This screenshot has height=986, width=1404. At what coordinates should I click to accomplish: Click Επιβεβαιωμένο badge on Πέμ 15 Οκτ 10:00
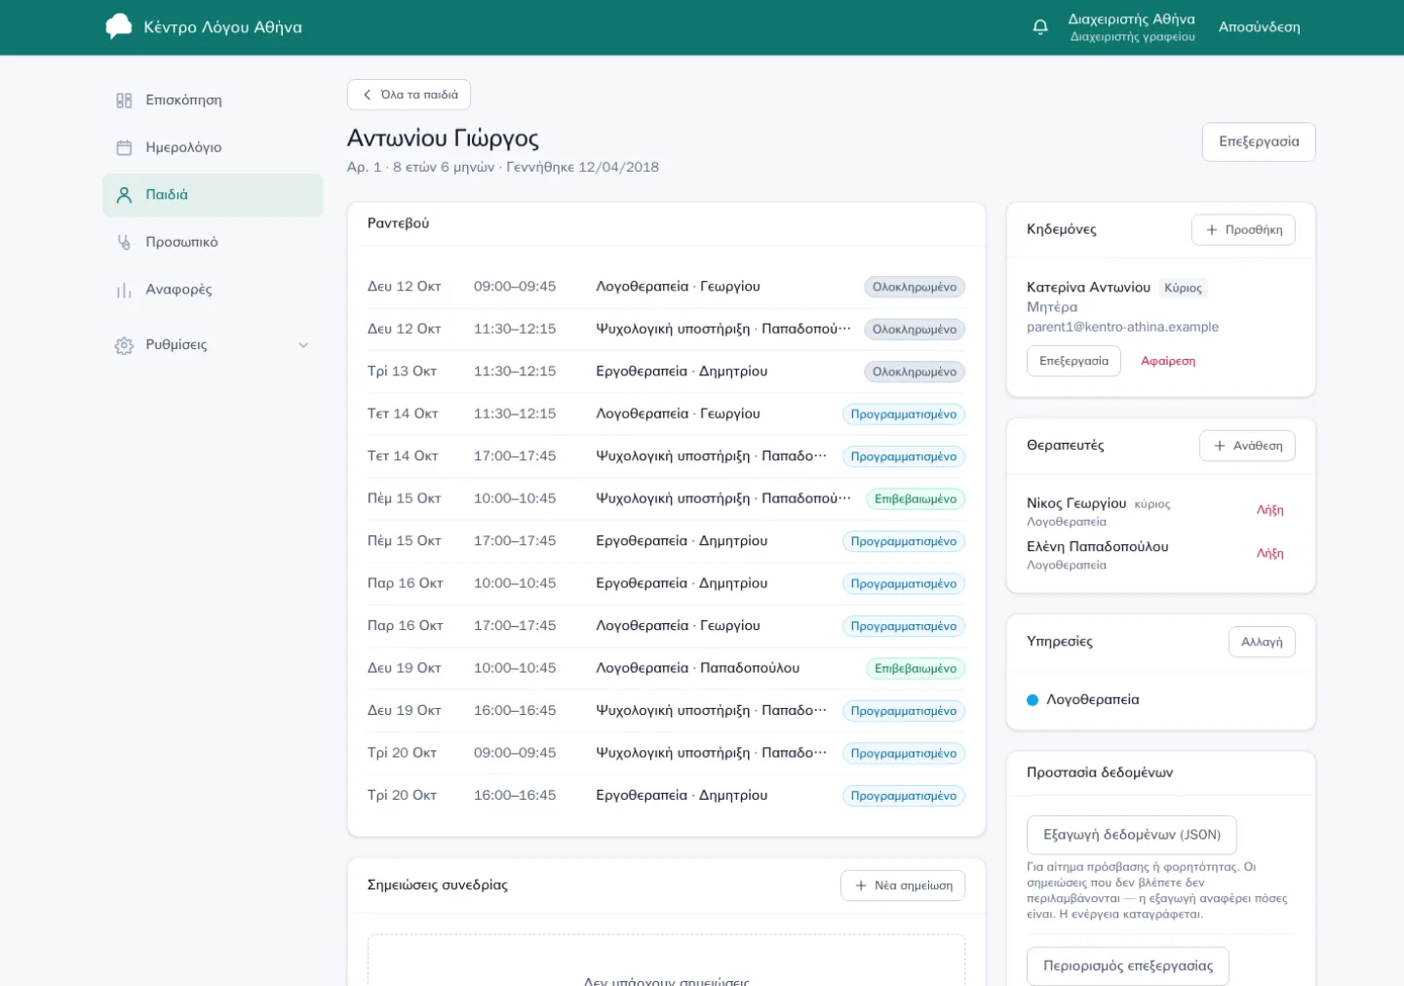click(916, 499)
